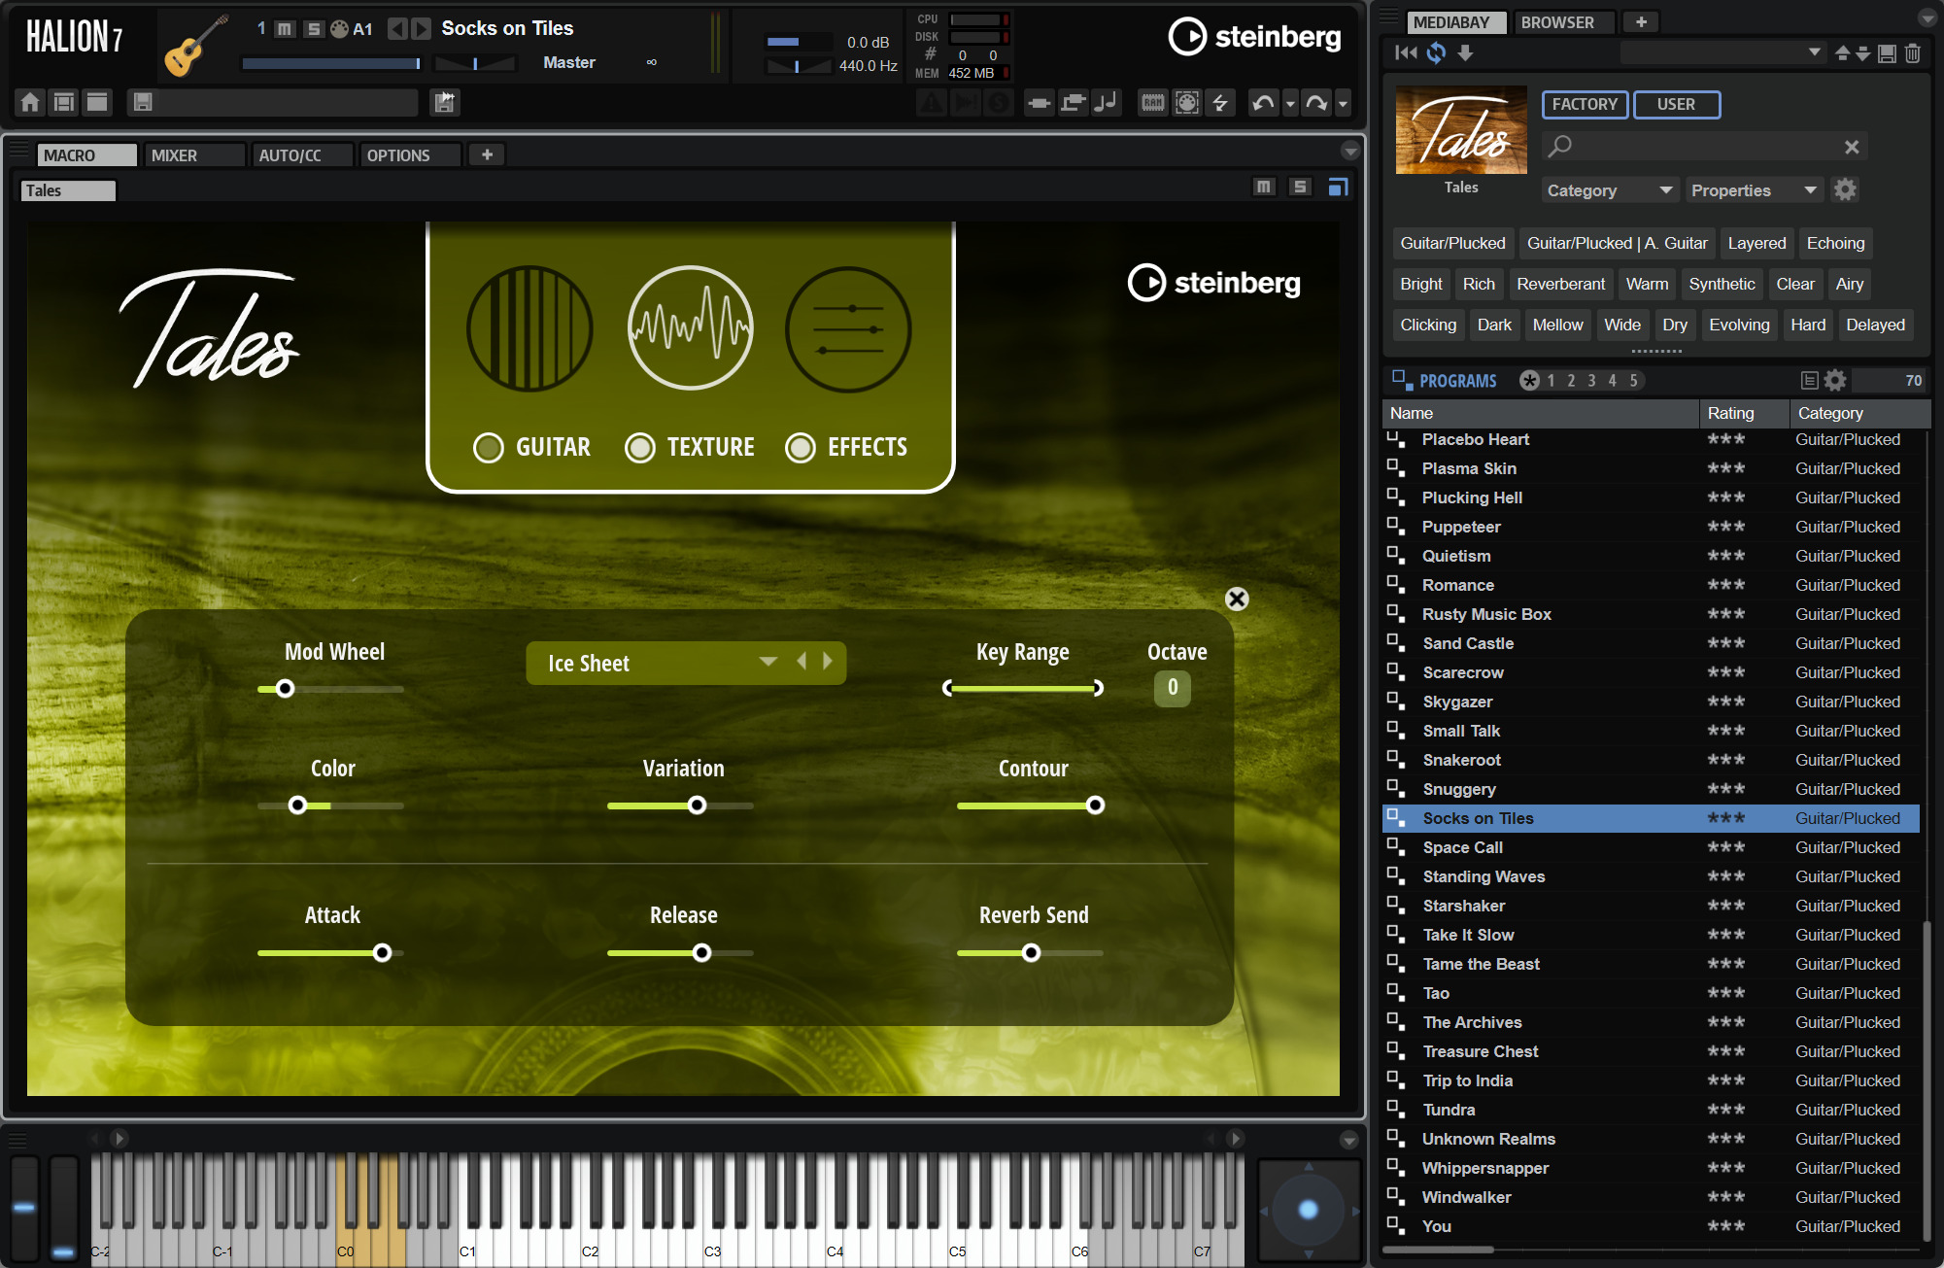Close the Texture panel with X
The width and height of the screenshot is (1944, 1268).
1237,600
